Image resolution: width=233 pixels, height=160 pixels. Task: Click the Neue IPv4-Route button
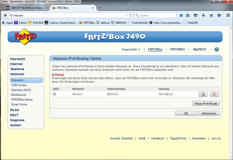click(x=206, y=104)
